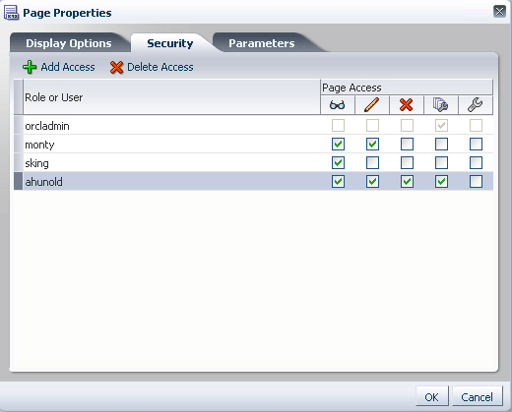This screenshot has width=512, height=412.
Task: Click Delete Access link
Action: pos(160,67)
